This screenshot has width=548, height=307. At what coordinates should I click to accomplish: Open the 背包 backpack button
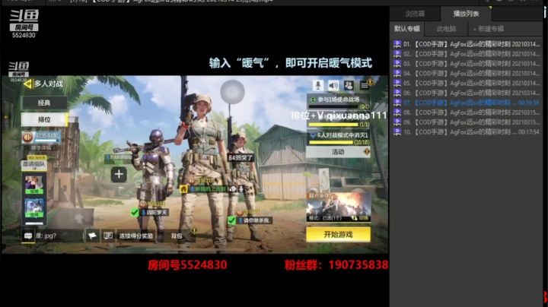(177, 236)
